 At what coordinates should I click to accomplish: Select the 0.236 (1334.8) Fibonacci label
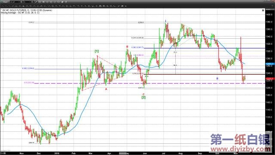pos(137,38)
